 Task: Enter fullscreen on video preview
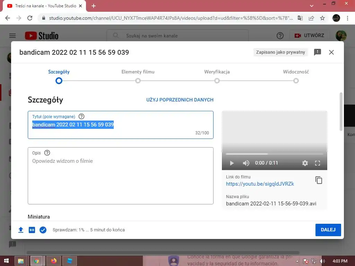pyautogui.click(x=318, y=163)
